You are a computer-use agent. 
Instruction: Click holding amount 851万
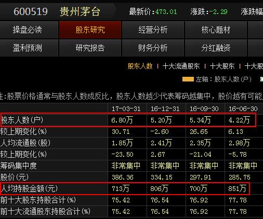(x=238, y=188)
